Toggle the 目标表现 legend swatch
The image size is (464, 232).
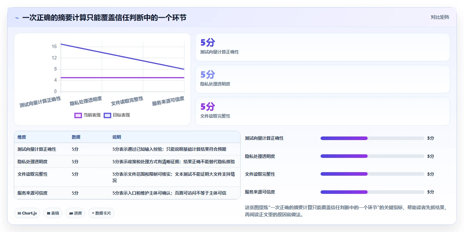pyautogui.click(x=107, y=115)
